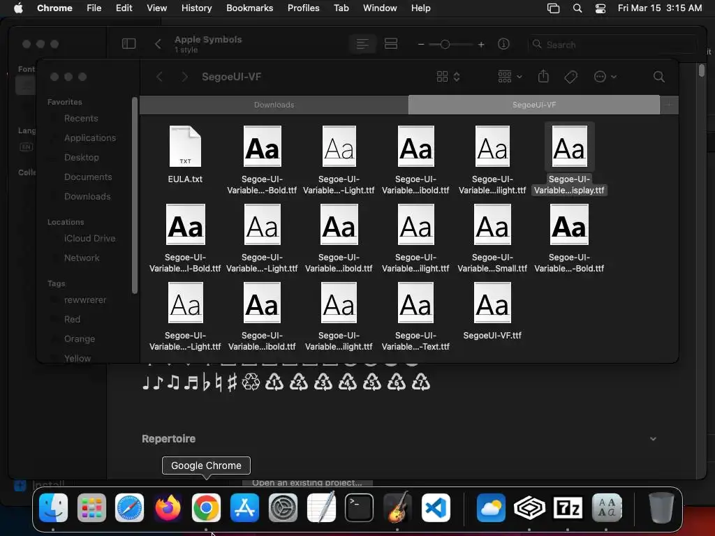Launch Safari from the dock
The width and height of the screenshot is (715, 536).
pyautogui.click(x=129, y=508)
